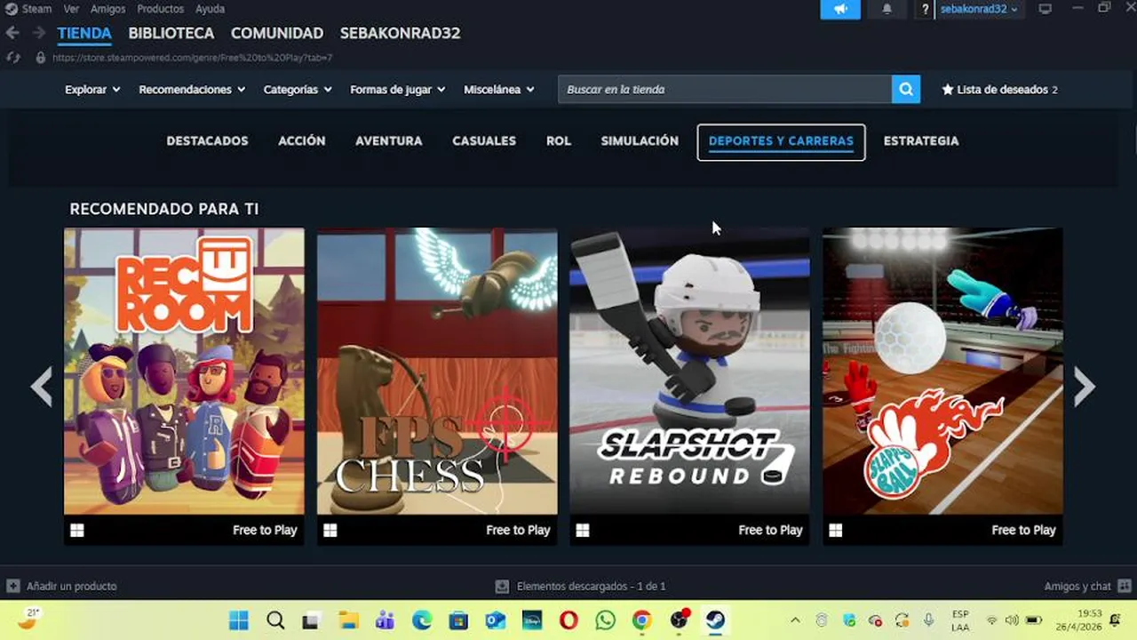The width and height of the screenshot is (1137, 640).
Task: Click the Windows platform icon under Rec Room
Action: 77,530
